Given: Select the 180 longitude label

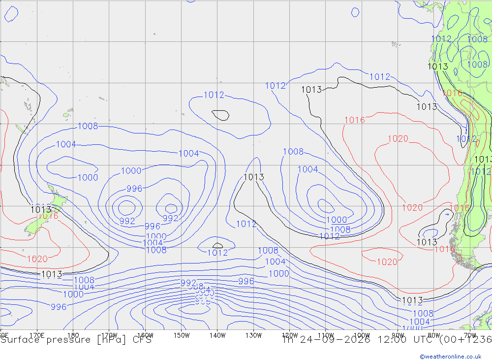Looking at the screenshot, I should click(73, 335).
